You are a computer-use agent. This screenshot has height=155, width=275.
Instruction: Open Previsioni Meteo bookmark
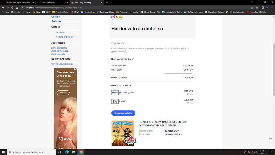pyautogui.click(x=60, y=12)
